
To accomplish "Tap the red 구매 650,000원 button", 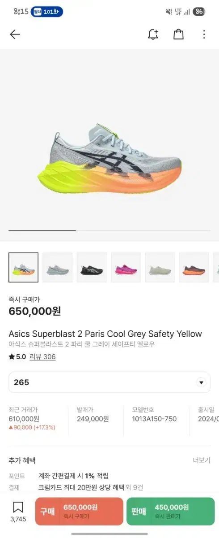I will pyautogui.click(x=79, y=511).
